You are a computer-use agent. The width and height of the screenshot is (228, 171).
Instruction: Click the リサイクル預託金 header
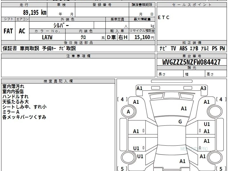[x=142, y=31]
